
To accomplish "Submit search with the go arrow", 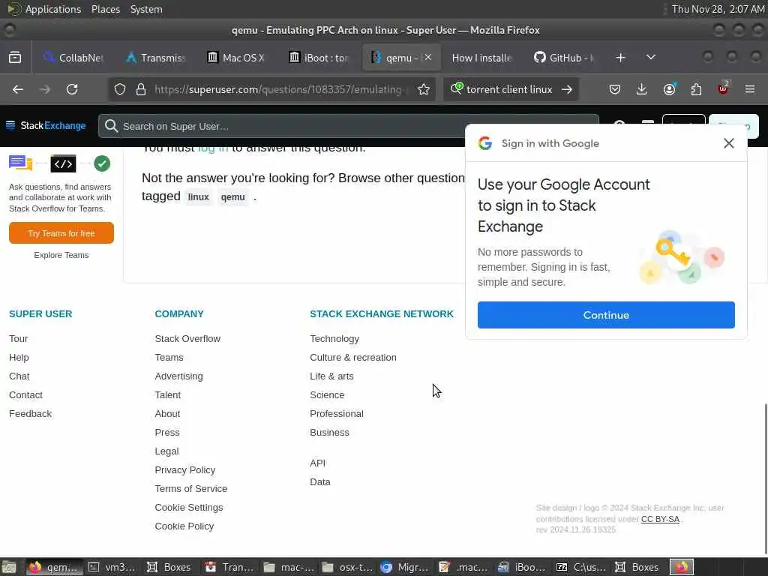I will pyautogui.click(x=567, y=90).
